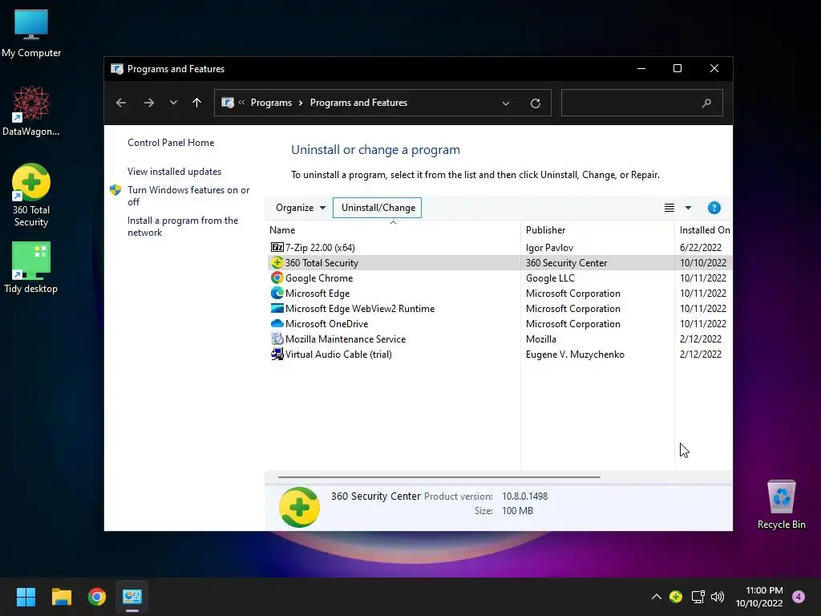Go up one folder level
Viewport: 821px width, 616px height.
[197, 103]
